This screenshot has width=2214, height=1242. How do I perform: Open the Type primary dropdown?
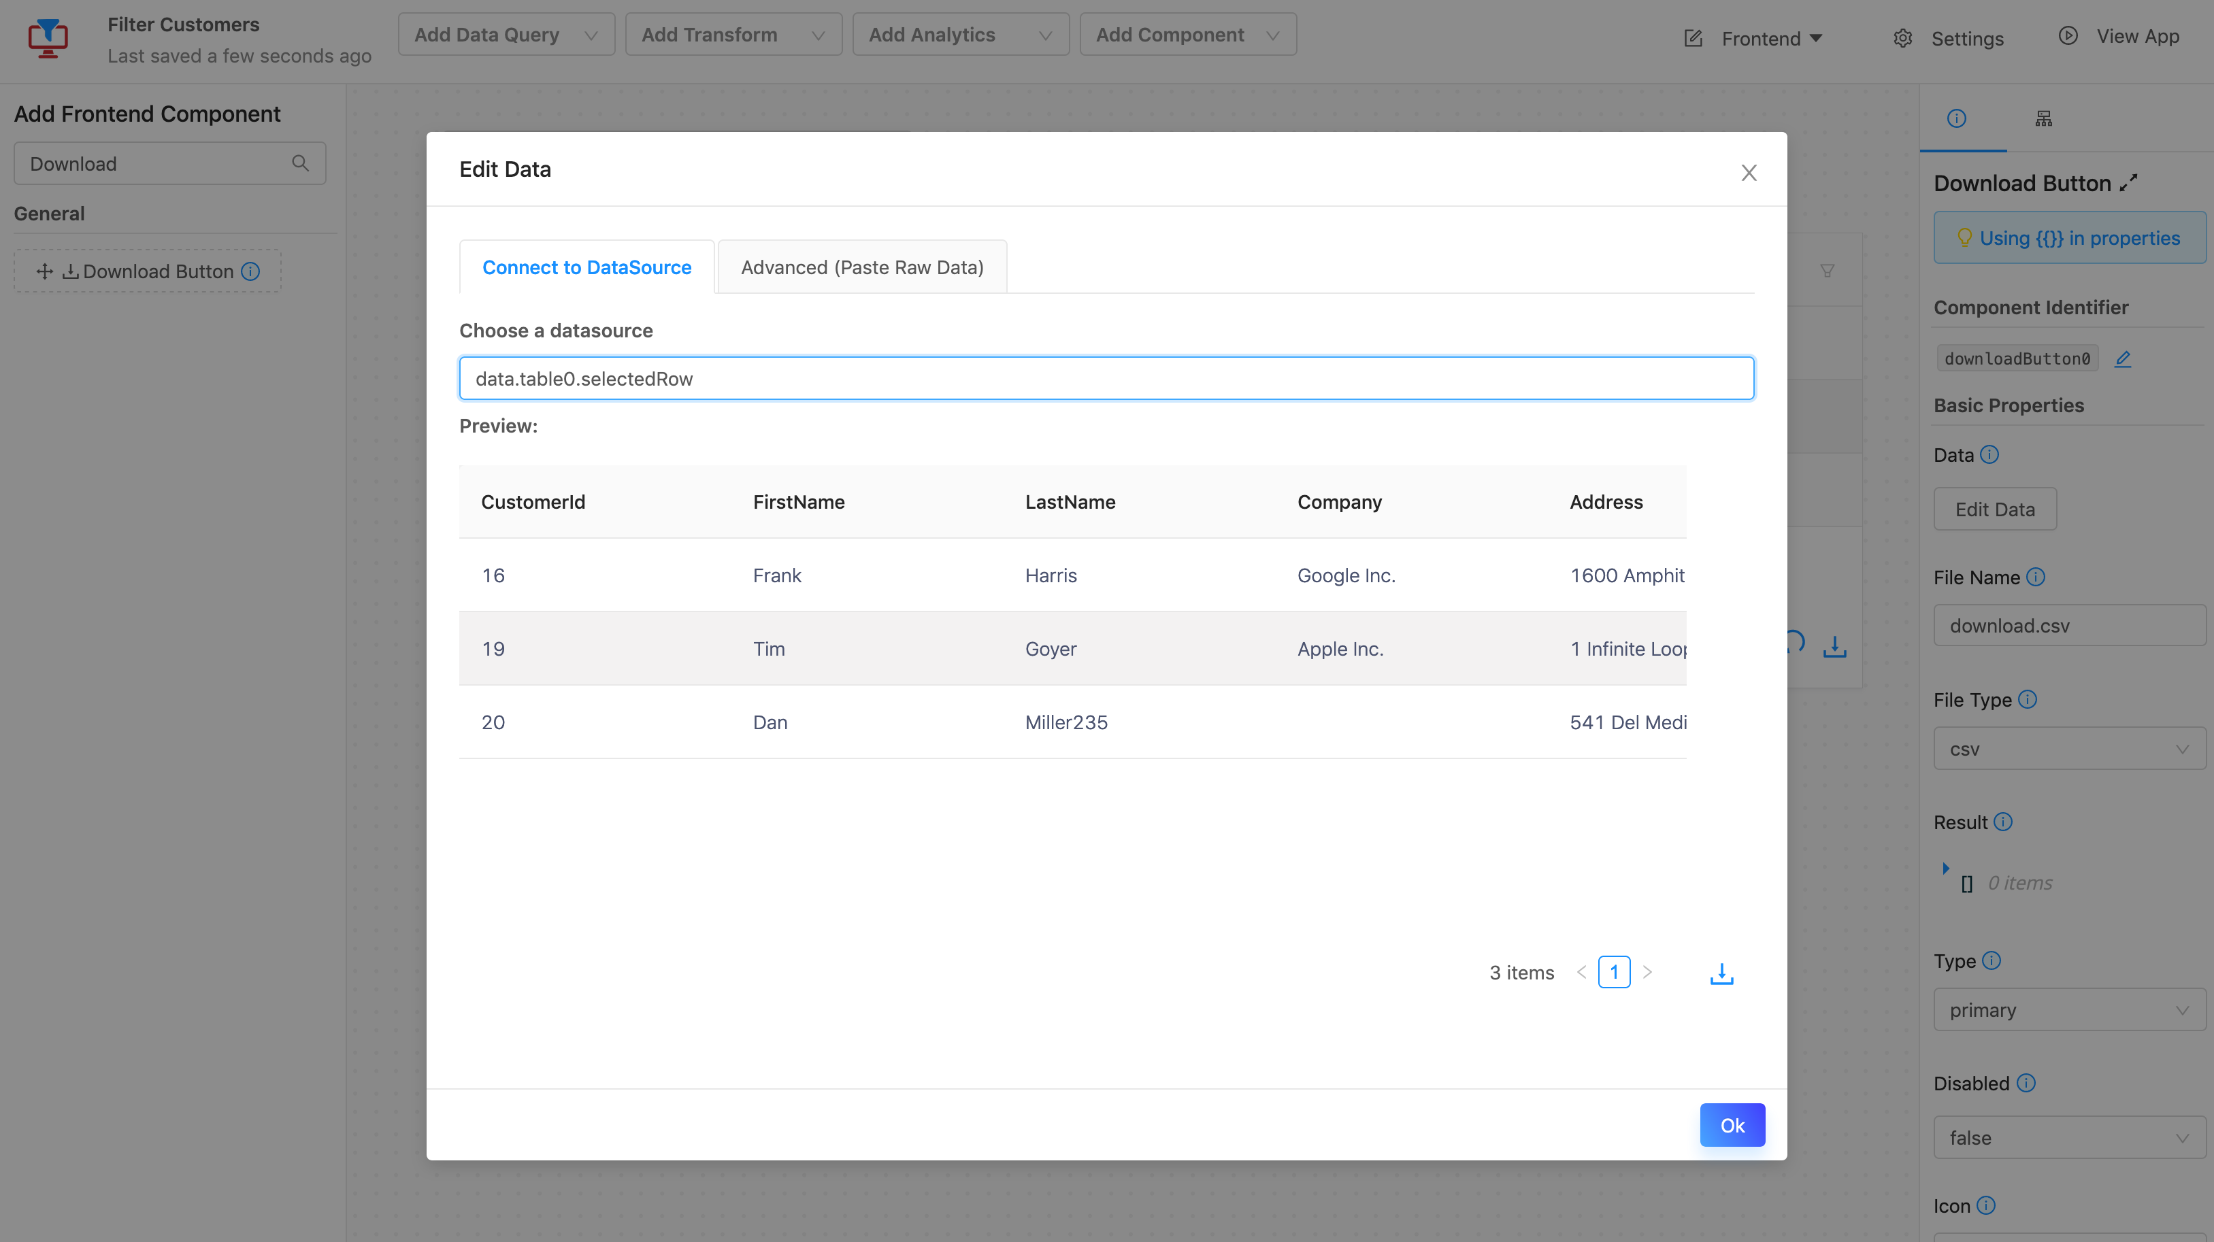pos(2069,1009)
